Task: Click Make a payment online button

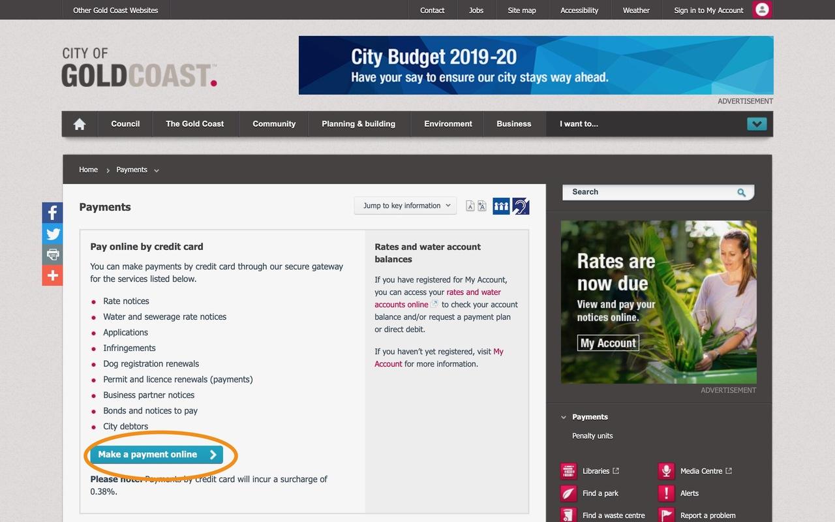Action: [x=157, y=455]
